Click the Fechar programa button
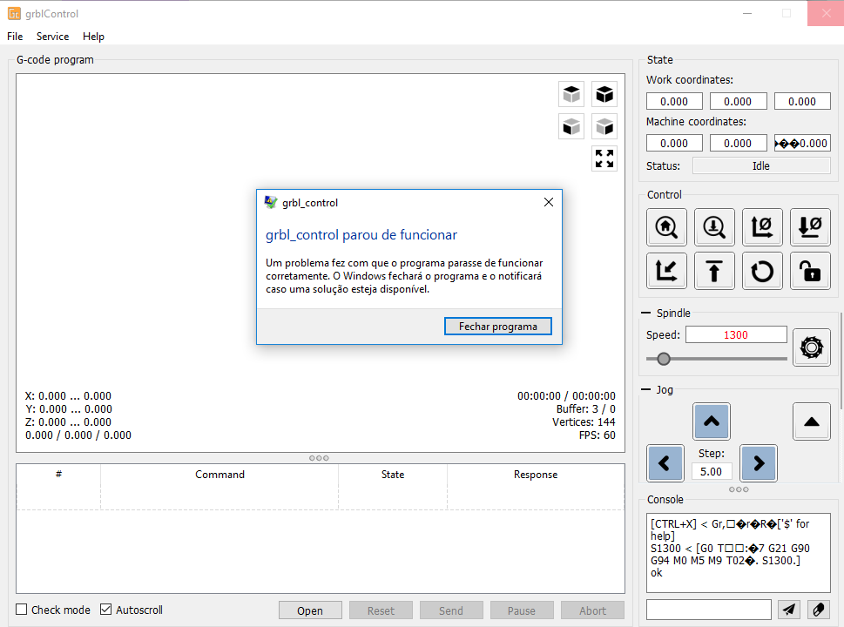 pos(497,327)
